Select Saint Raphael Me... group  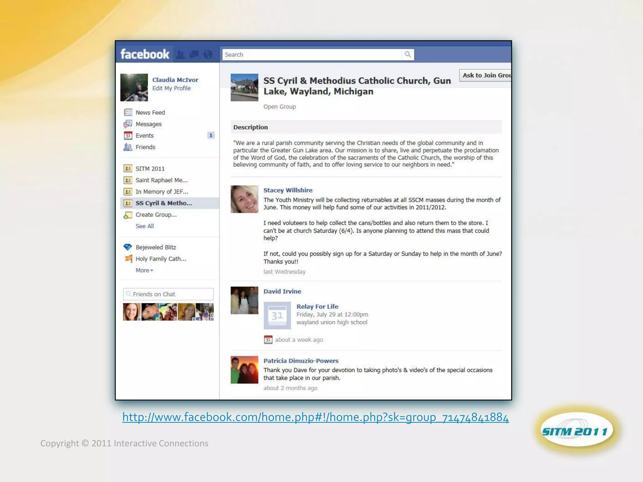pos(161,180)
